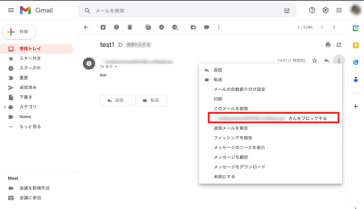Expand the カテゴリ section in sidebar
Viewport: 364px width, 209px height.
[x=5, y=107]
